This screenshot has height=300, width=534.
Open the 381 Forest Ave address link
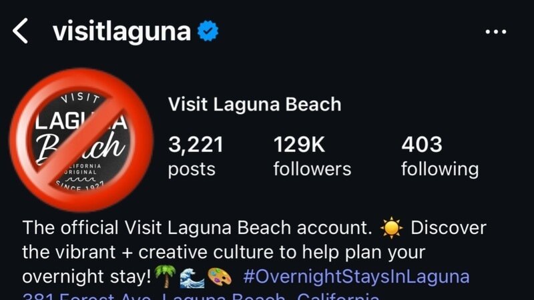click(201, 296)
